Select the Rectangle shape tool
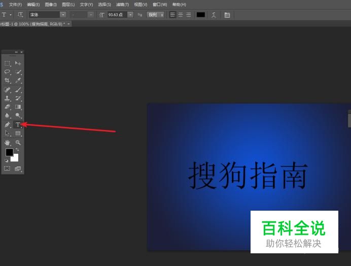351x266 pixels. (18, 134)
